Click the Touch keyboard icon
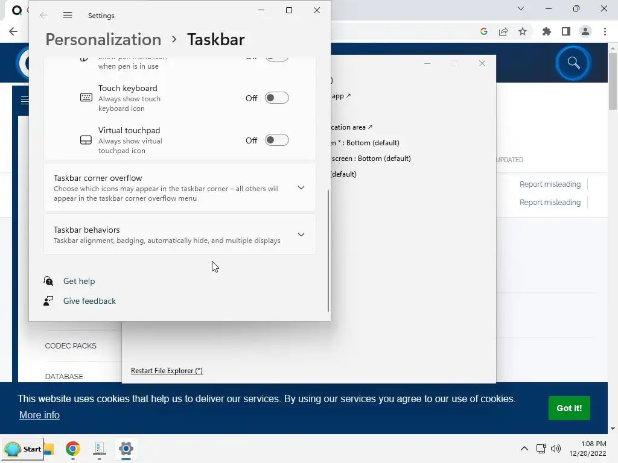The width and height of the screenshot is (618, 463). [86, 97]
